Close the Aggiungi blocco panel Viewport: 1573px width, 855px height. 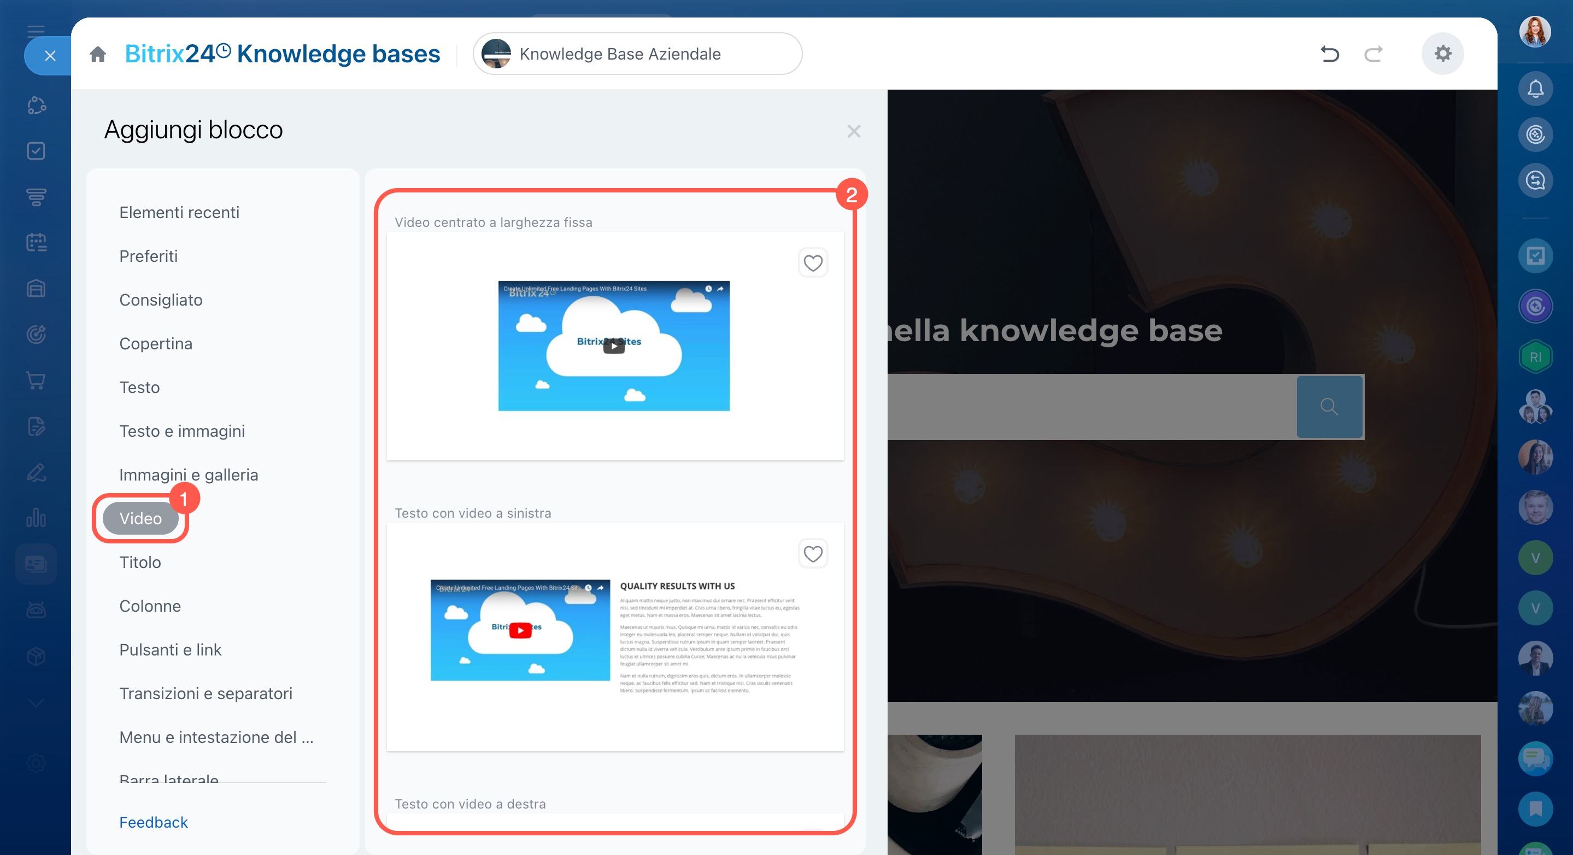coord(854,131)
